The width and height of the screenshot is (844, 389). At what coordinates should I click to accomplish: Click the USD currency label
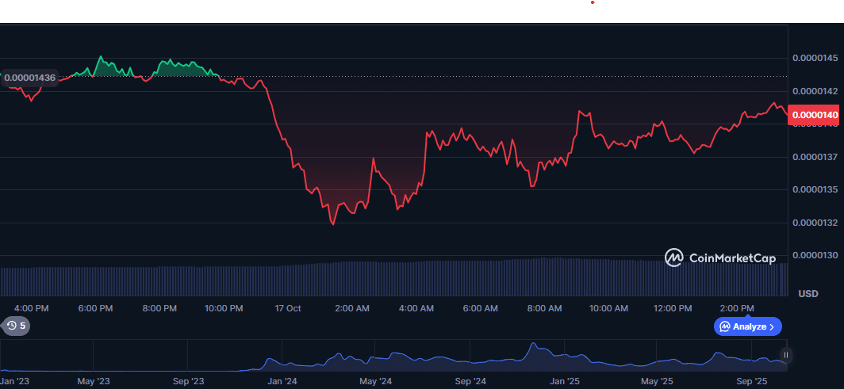click(x=808, y=294)
